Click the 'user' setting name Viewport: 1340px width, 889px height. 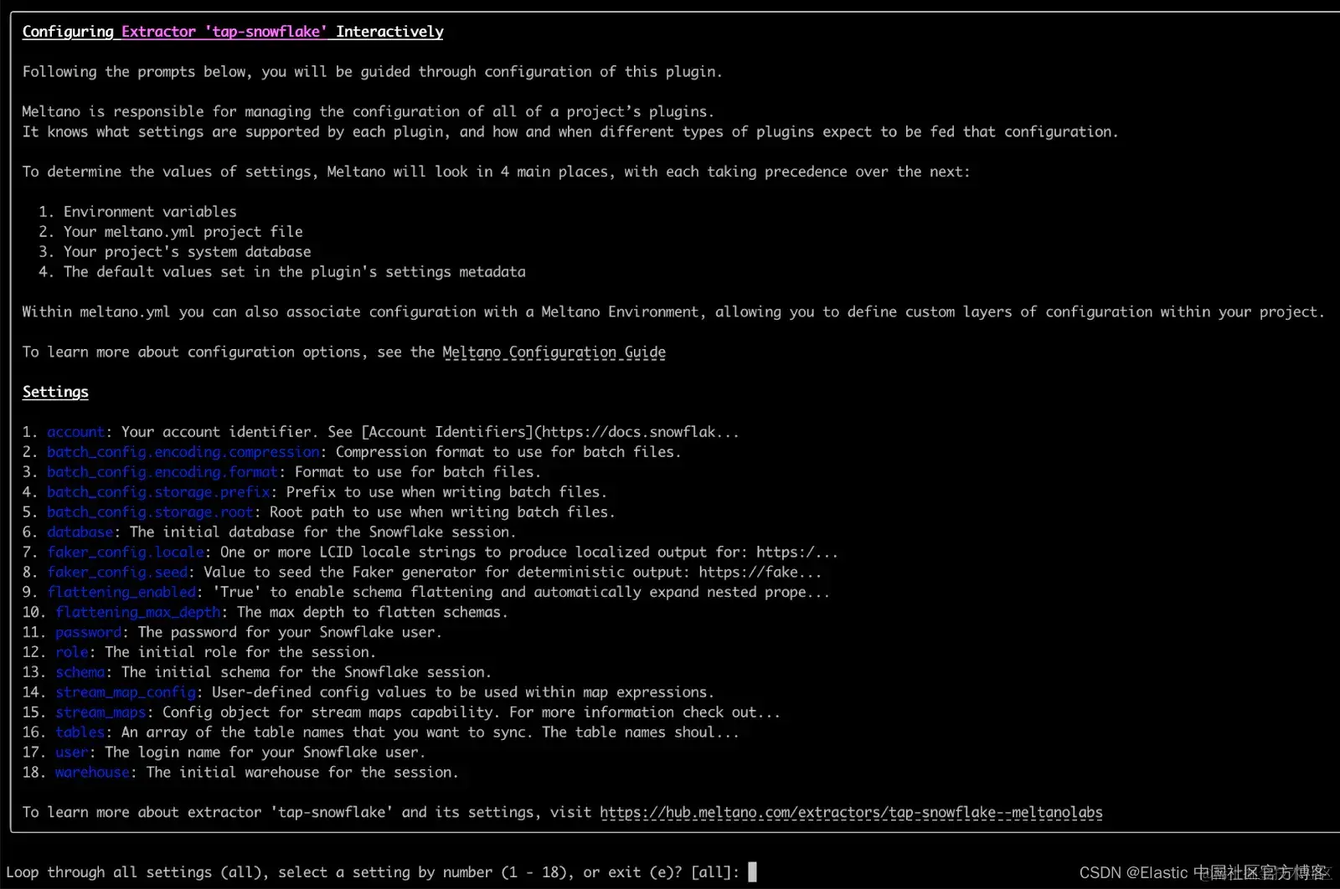pos(72,753)
